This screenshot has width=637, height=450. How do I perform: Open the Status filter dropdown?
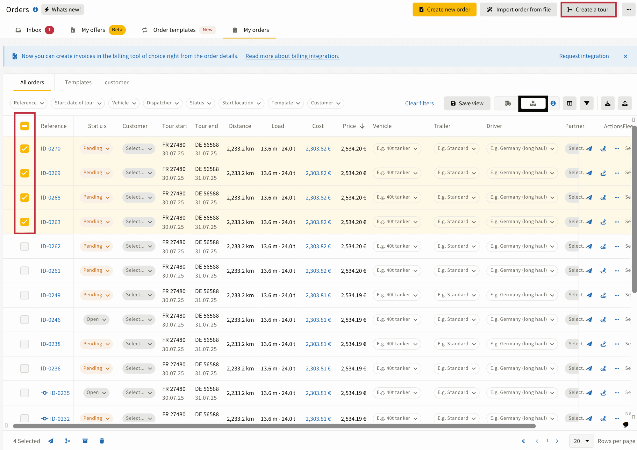[x=200, y=103]
